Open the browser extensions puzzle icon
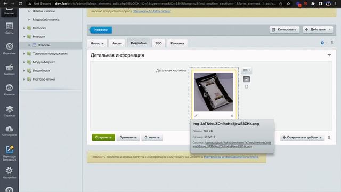 (x=313, y=4)
